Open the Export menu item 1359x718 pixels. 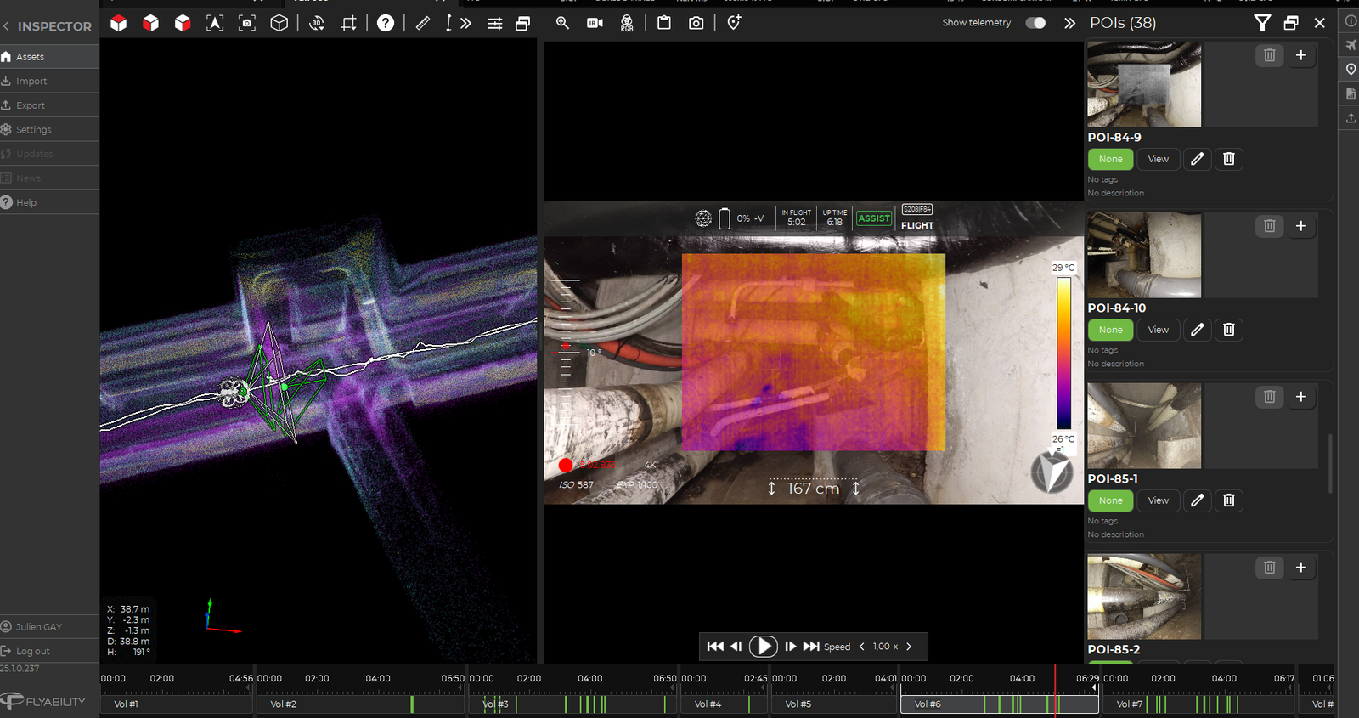[49, 105]
